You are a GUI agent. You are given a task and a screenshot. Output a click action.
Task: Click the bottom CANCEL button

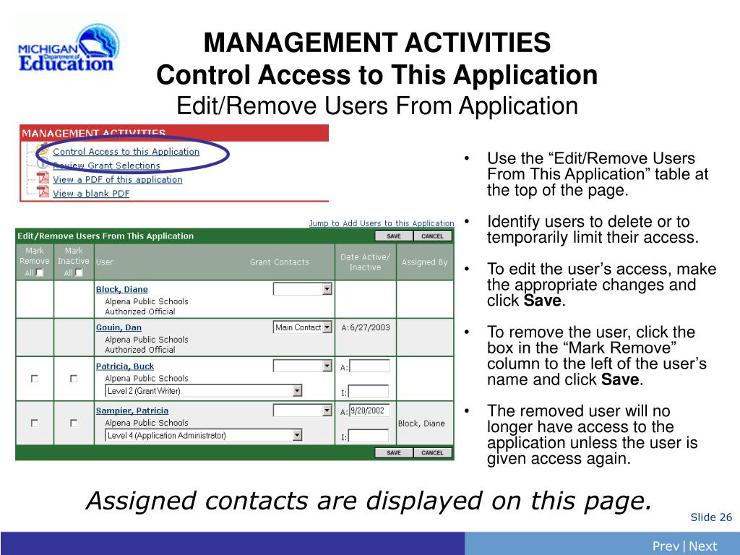point(432,452)
